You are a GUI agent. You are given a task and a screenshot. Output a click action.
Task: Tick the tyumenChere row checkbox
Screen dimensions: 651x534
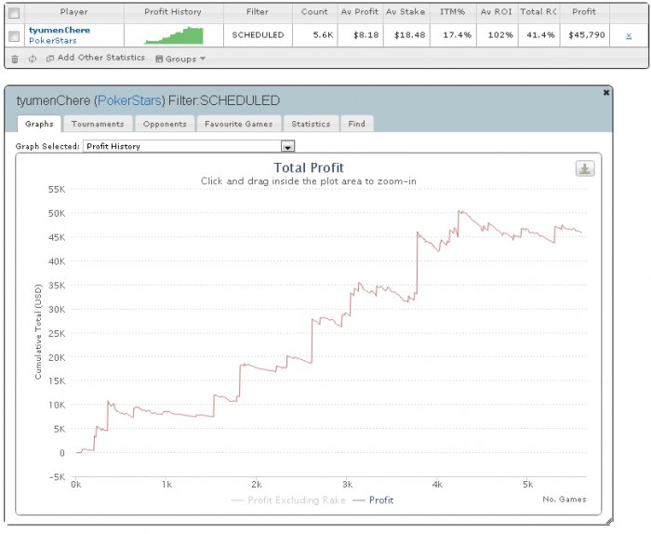click(x=14, y=36)
